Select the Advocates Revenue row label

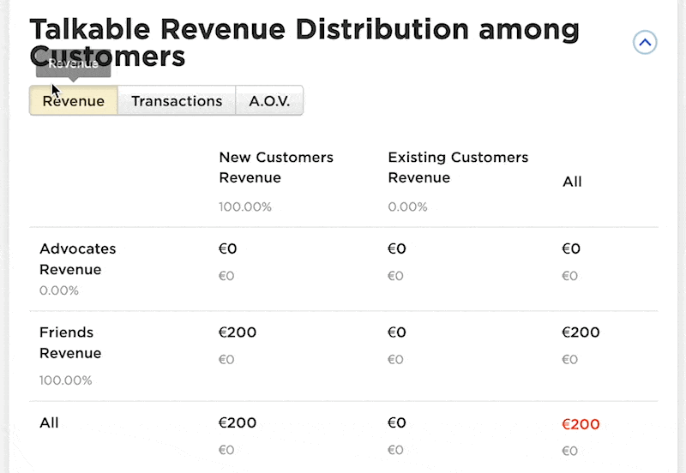click(x=77, y=259)
